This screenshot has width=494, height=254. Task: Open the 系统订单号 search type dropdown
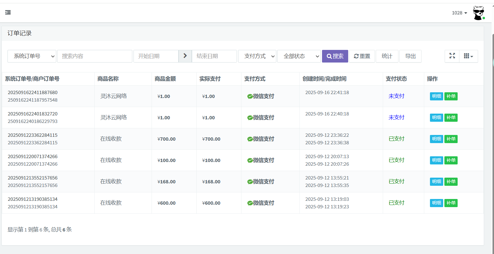click(x=32, y=56)
